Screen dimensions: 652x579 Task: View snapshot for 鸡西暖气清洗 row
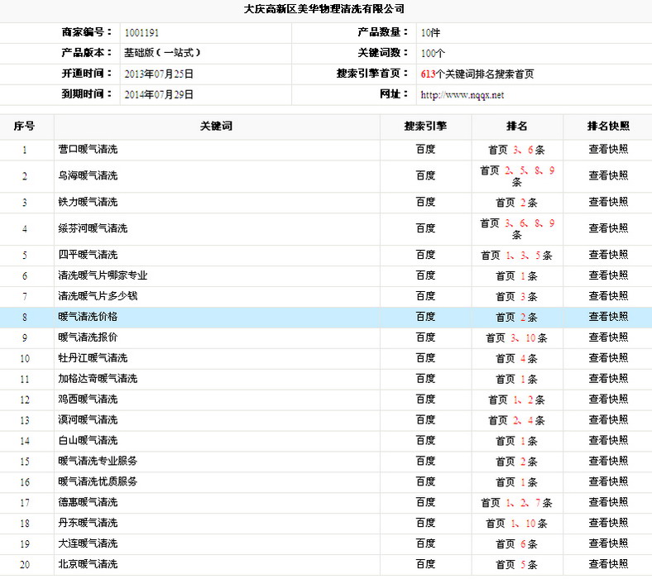coord(608,400)
